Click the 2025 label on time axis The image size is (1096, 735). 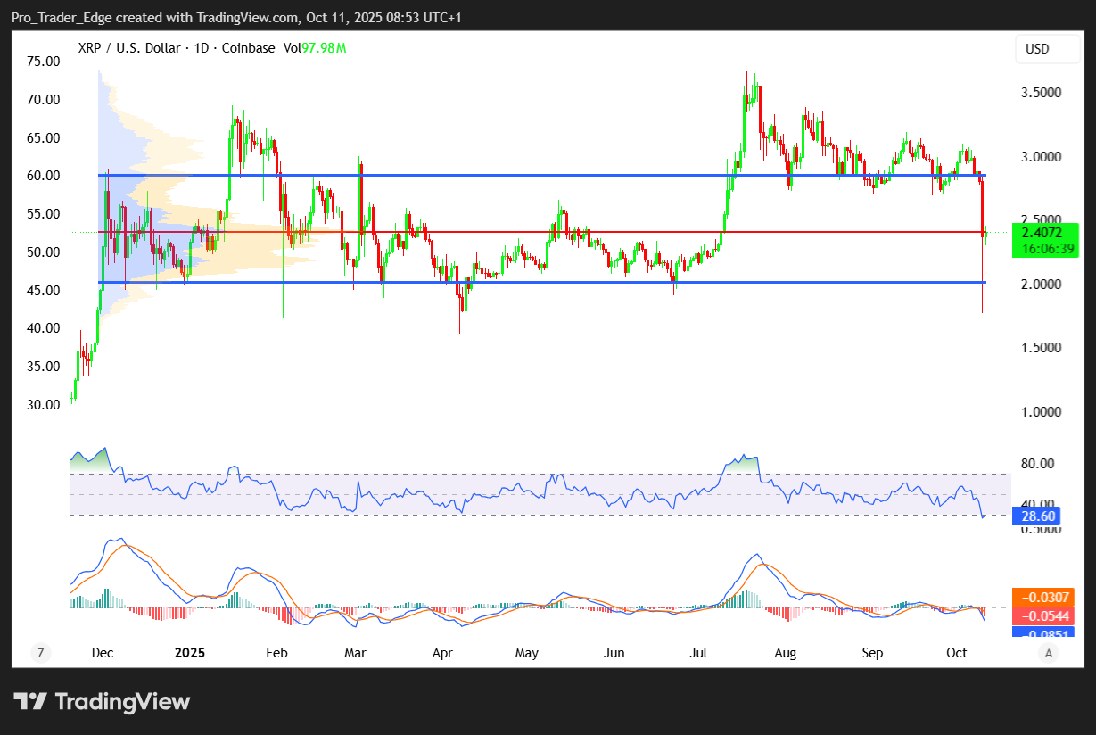[190, 653]
